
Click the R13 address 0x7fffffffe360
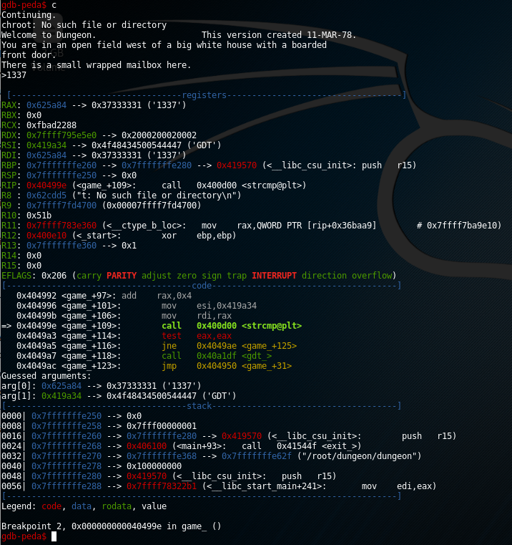point(61,246)
